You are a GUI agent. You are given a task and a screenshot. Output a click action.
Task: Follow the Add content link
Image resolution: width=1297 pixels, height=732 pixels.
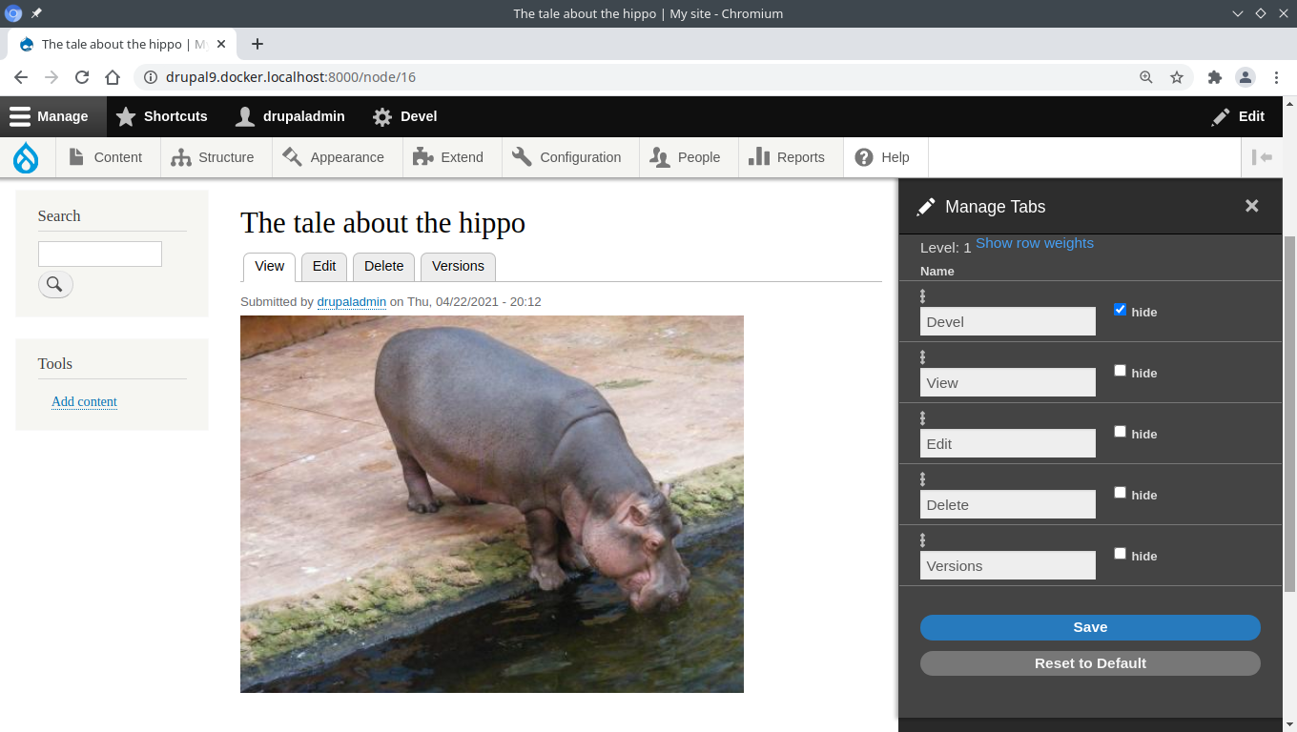(x=84, y=401)
